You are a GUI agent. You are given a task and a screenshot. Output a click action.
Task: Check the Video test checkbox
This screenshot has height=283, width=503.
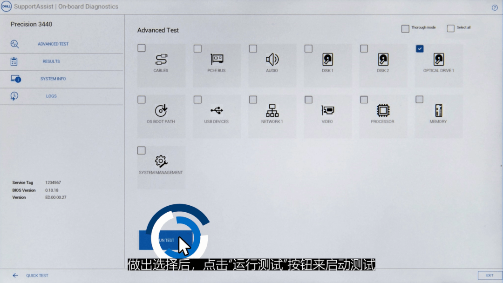tap(308, 99)
